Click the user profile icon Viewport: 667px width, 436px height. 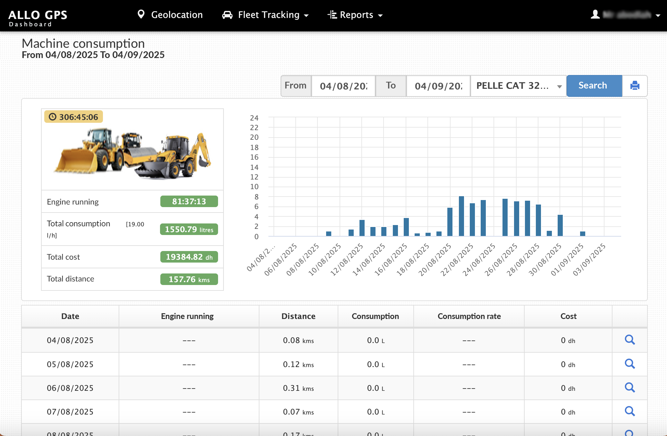[x=595, y=14]
